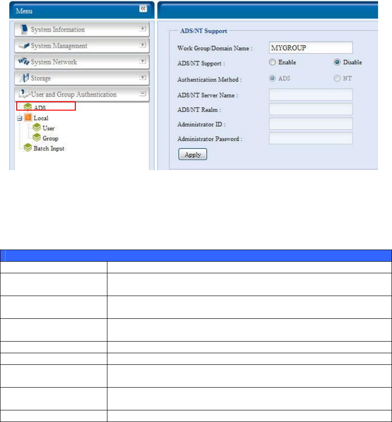This screenshot has height=422, width=392.
Task: Open the System Information menu section
Action: 82,29
